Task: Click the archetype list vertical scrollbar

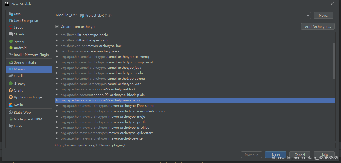Action: click(x=334, y=61)
